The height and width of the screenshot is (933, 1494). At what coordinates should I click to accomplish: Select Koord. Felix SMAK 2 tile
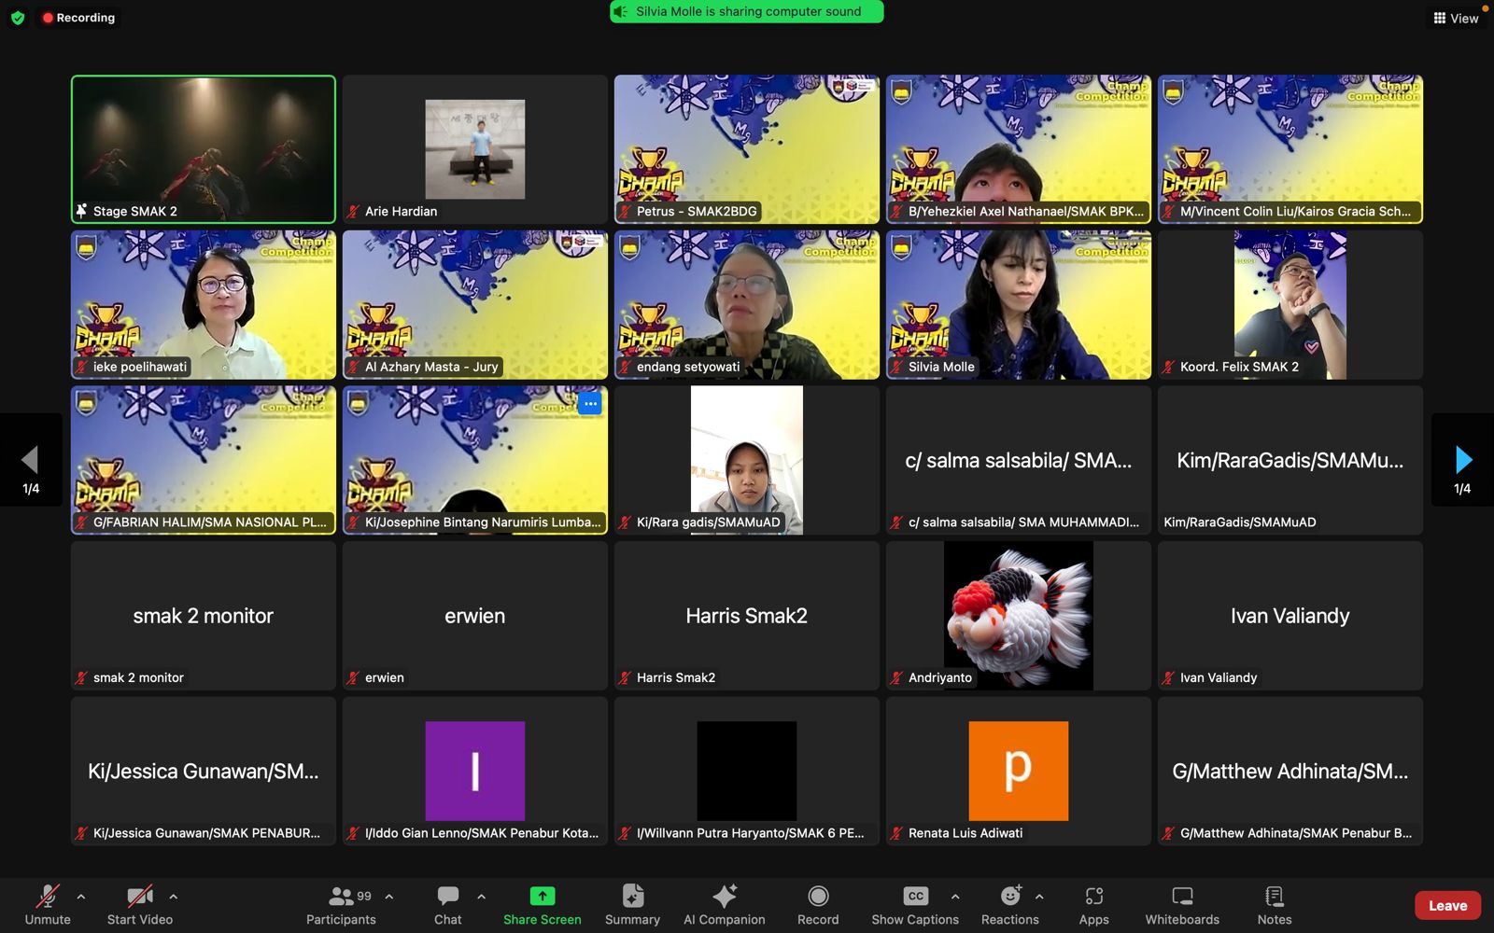[x=1290, y=305]
